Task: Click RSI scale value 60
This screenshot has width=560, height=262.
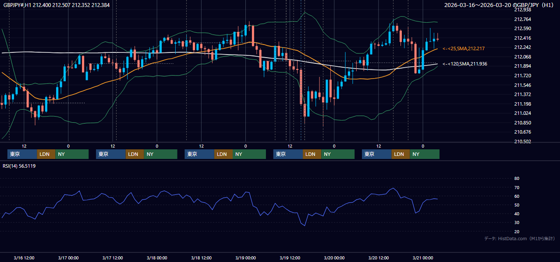Action: pyautogui.click(x=517, y=196)
